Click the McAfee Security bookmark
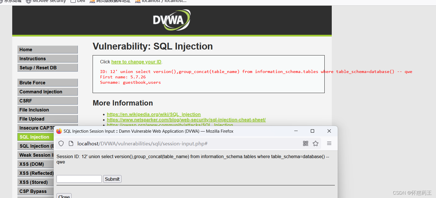436x198 pixels. (x=46, y=1)
